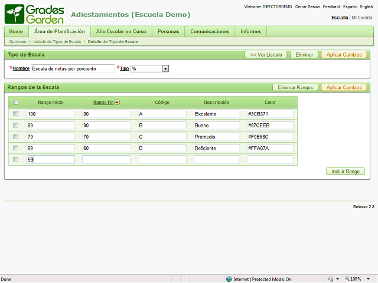This screenshot has width=378, height=283.
Task: Click the security icon in status bar
Action: 330,279
